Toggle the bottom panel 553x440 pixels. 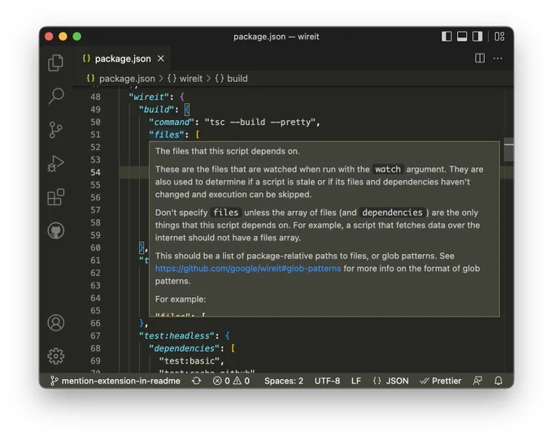pyautogui.click(x=462, y=37)
